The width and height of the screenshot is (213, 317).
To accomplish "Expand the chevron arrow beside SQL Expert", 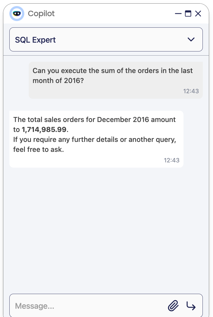I will click(191, 39).
